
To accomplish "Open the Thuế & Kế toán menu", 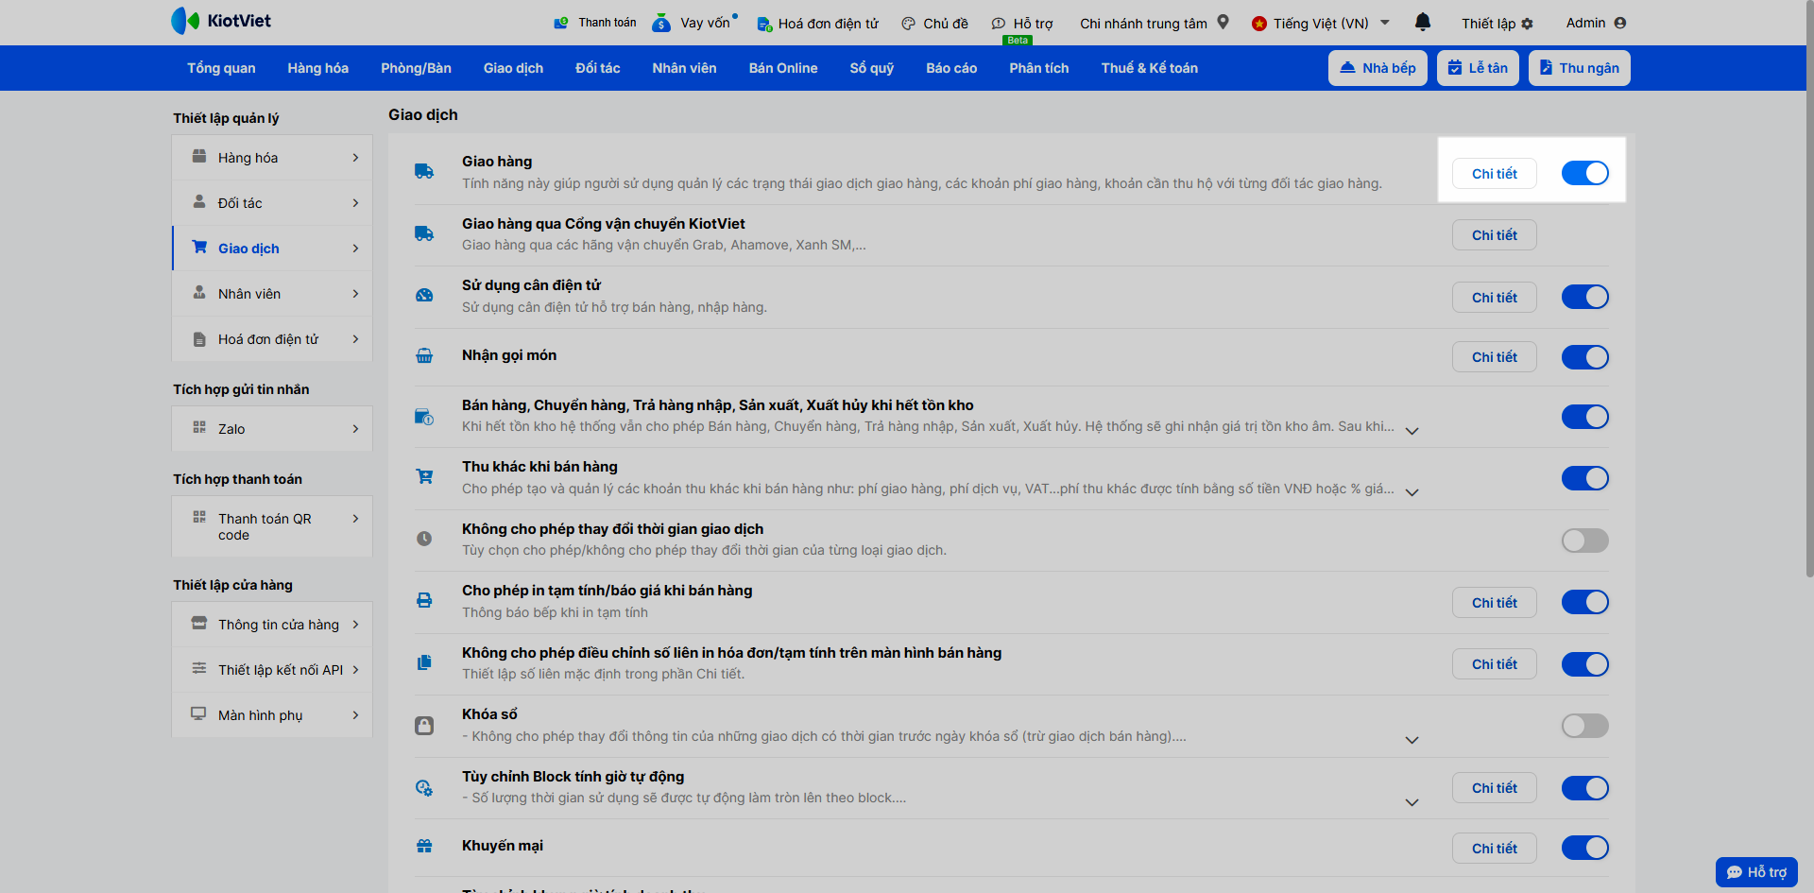I will (x=1149, y=68).
